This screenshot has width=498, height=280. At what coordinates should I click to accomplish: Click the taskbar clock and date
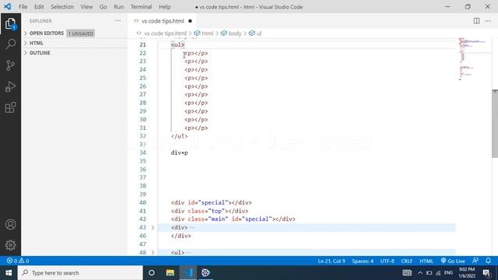tap(467, 273)
